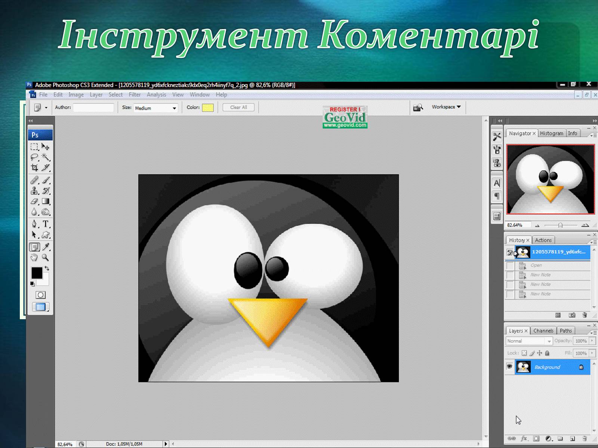The height and width of the screenshot is (448, 598).
Task: Select the Lasso tool
Action: 34,157
